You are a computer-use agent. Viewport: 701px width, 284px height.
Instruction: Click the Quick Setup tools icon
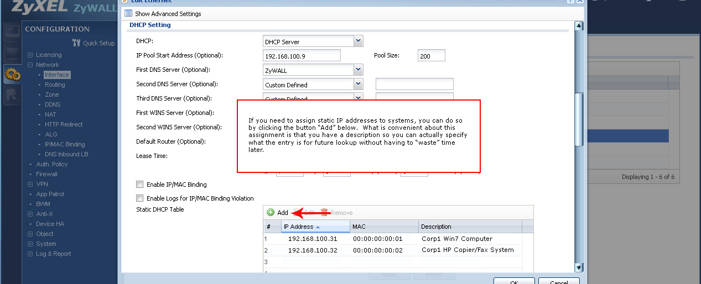click(77, 43)
